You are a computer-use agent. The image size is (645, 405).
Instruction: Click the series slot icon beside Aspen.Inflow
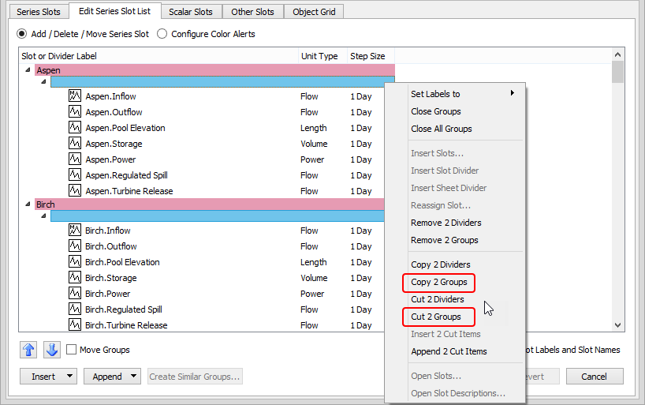pos(76,96)
